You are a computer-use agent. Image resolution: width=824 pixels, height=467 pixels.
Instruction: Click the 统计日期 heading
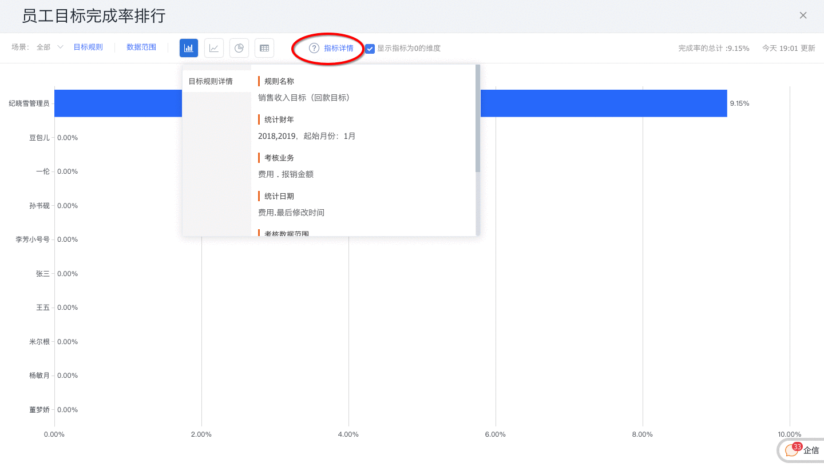(x=279, y=196)
